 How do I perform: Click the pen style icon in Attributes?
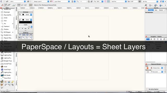(x=20, y=20)
